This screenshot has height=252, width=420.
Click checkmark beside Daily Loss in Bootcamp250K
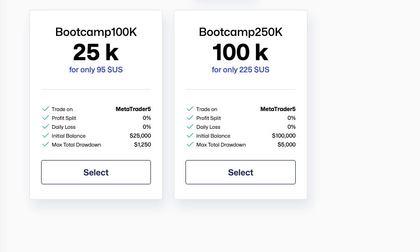[190, 127]
